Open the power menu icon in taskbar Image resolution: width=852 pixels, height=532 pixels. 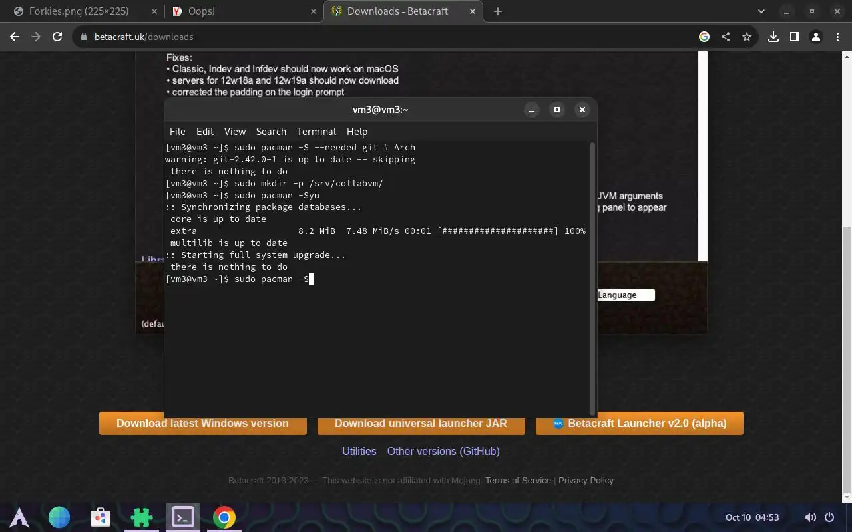829,517
